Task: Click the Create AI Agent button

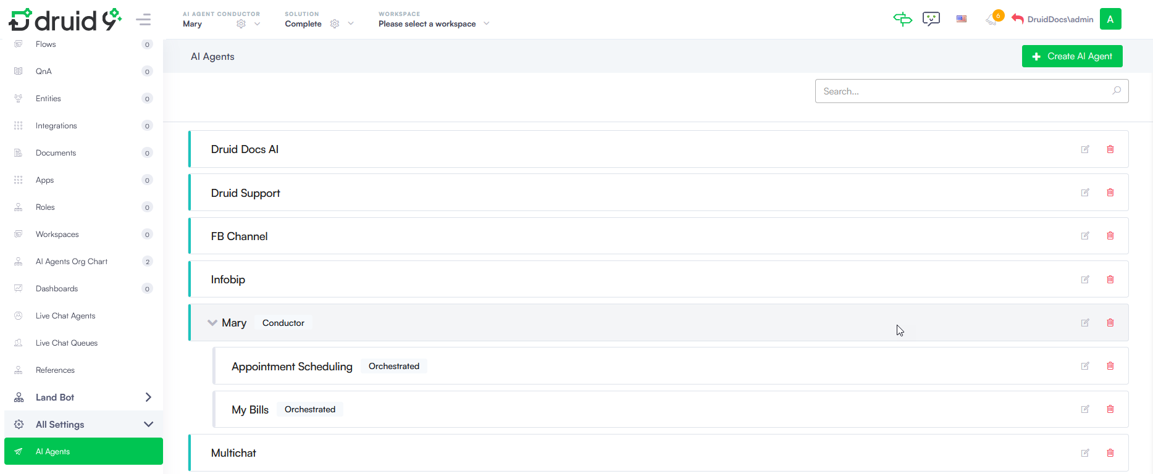Action: pyautogui.click(x=1072, y=56)
